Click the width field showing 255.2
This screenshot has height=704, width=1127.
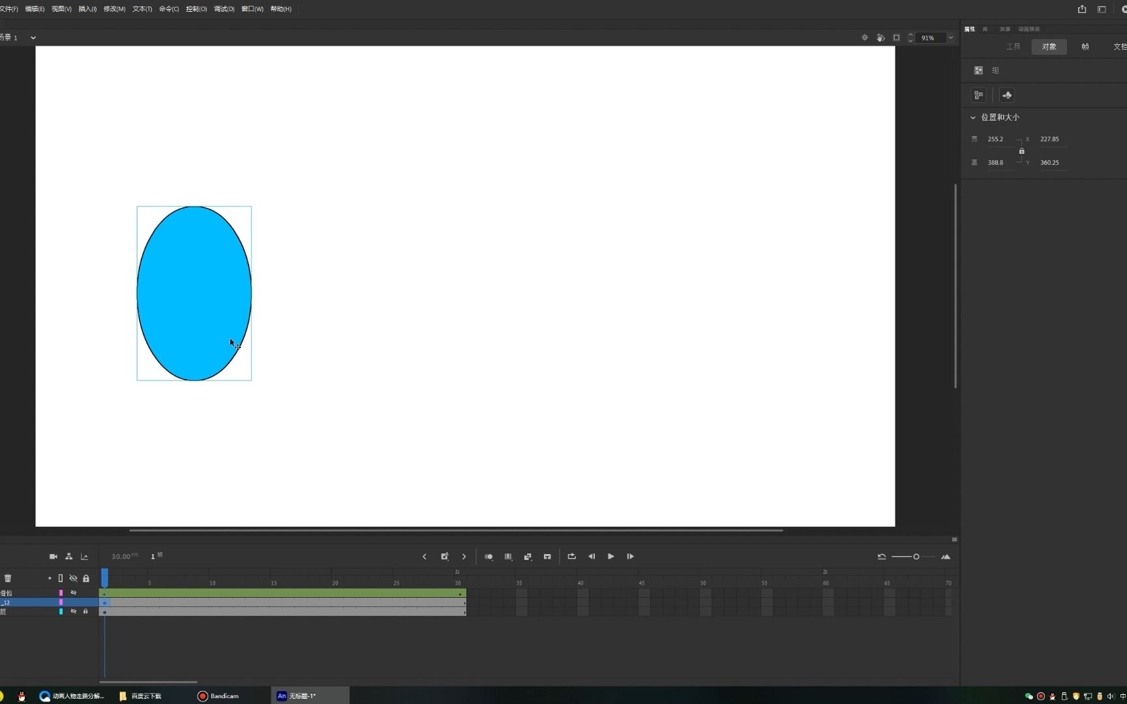1000,139
